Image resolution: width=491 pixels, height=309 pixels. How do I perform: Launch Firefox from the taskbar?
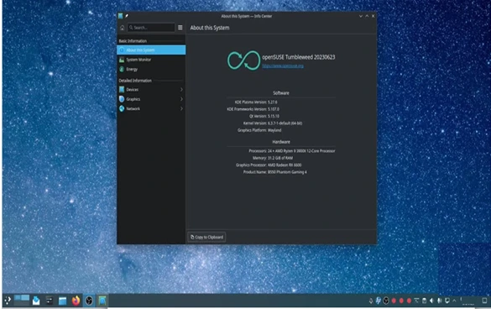pos(76,301)
